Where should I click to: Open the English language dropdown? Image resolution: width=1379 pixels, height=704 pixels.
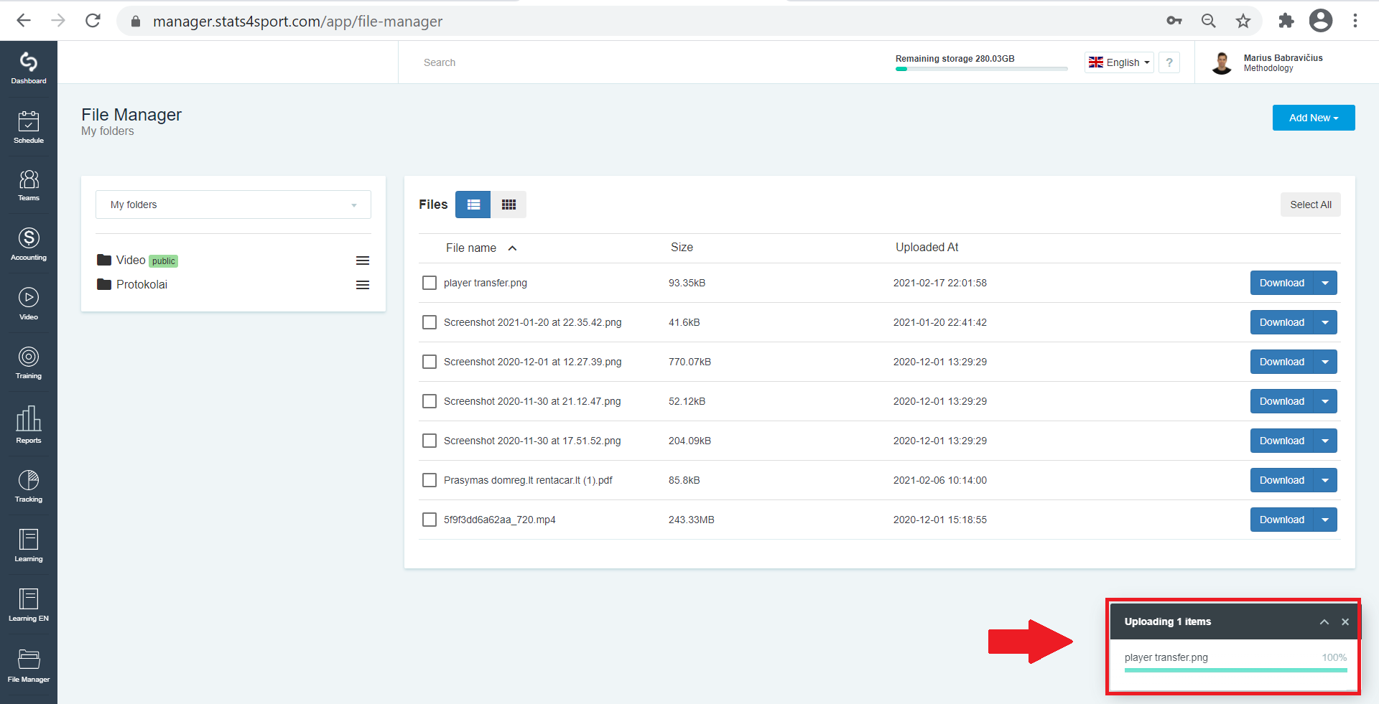click(1119, 62)
